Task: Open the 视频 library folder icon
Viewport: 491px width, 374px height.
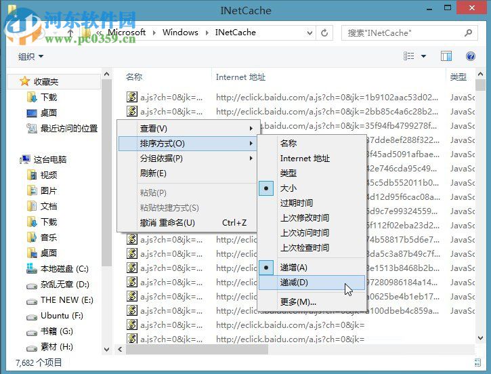Action: point(32,175)
